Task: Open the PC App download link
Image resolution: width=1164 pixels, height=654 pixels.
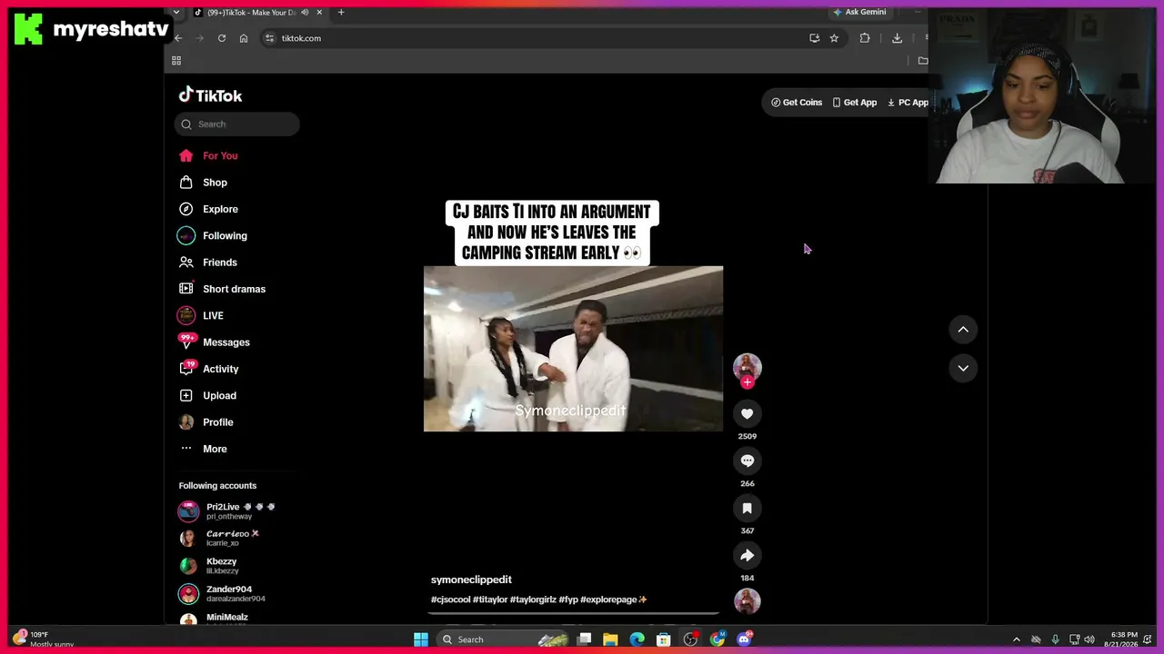Action: (908, 103)
